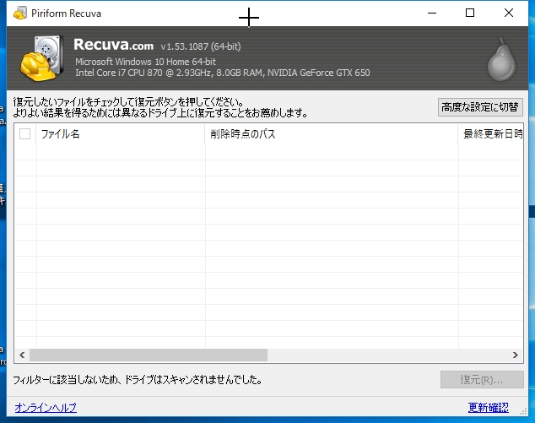Viewport: 535px width, 423px height.
Task: Minimize the Piriform Recuva window
Action: pyautogui.click(x=432, y=13)
